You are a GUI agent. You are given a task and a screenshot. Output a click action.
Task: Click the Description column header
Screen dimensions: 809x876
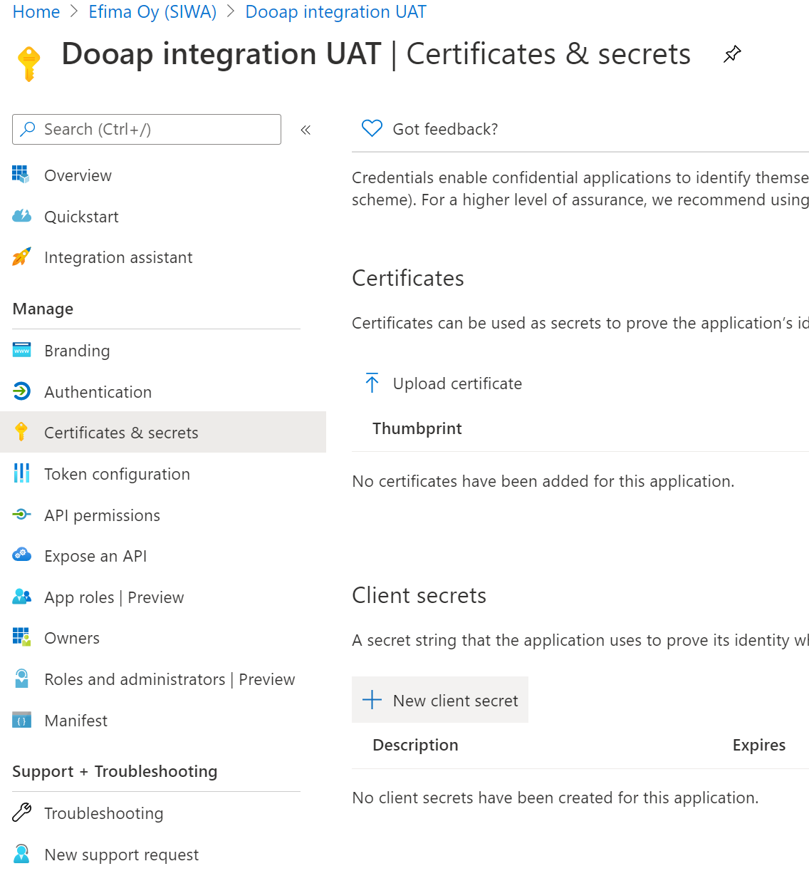[x=415, y=745]
